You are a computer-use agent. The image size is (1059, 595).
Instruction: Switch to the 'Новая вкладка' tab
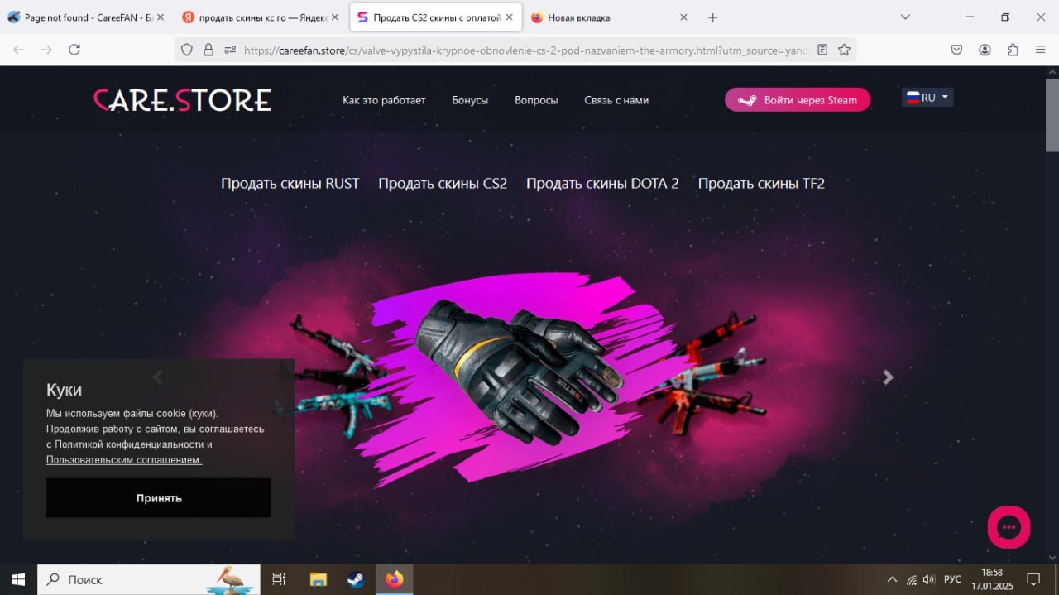(x=611, y=17)
